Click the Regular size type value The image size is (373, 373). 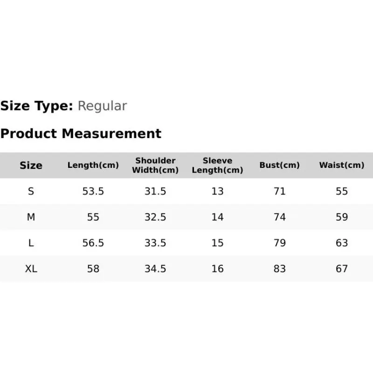tap(102, 106)
